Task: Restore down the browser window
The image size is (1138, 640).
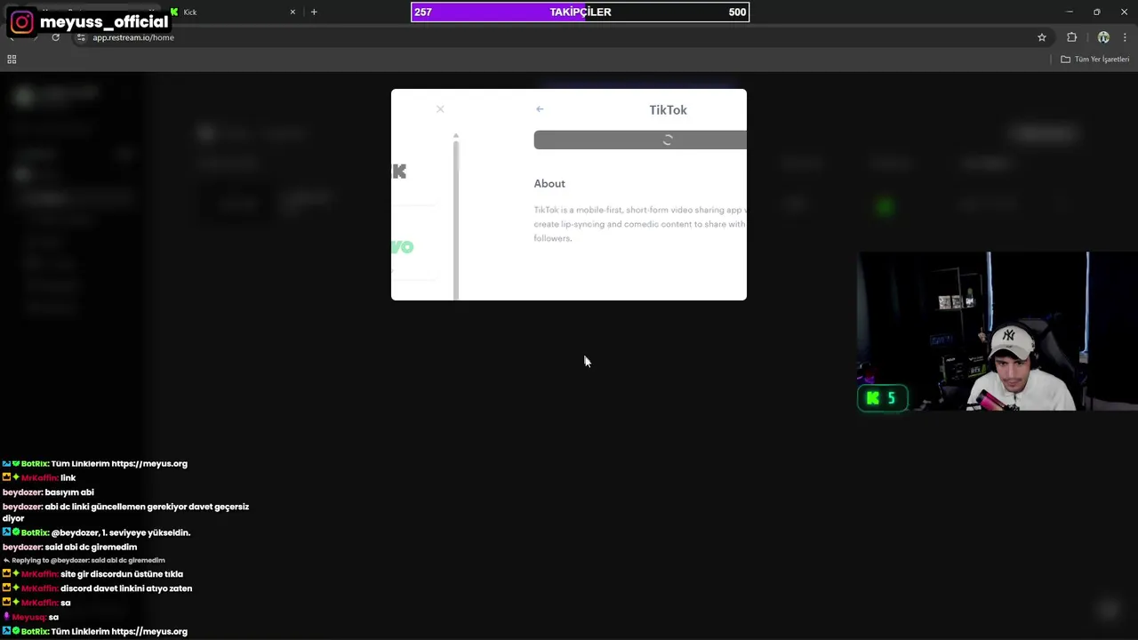Action: (x=1096, y=12)
